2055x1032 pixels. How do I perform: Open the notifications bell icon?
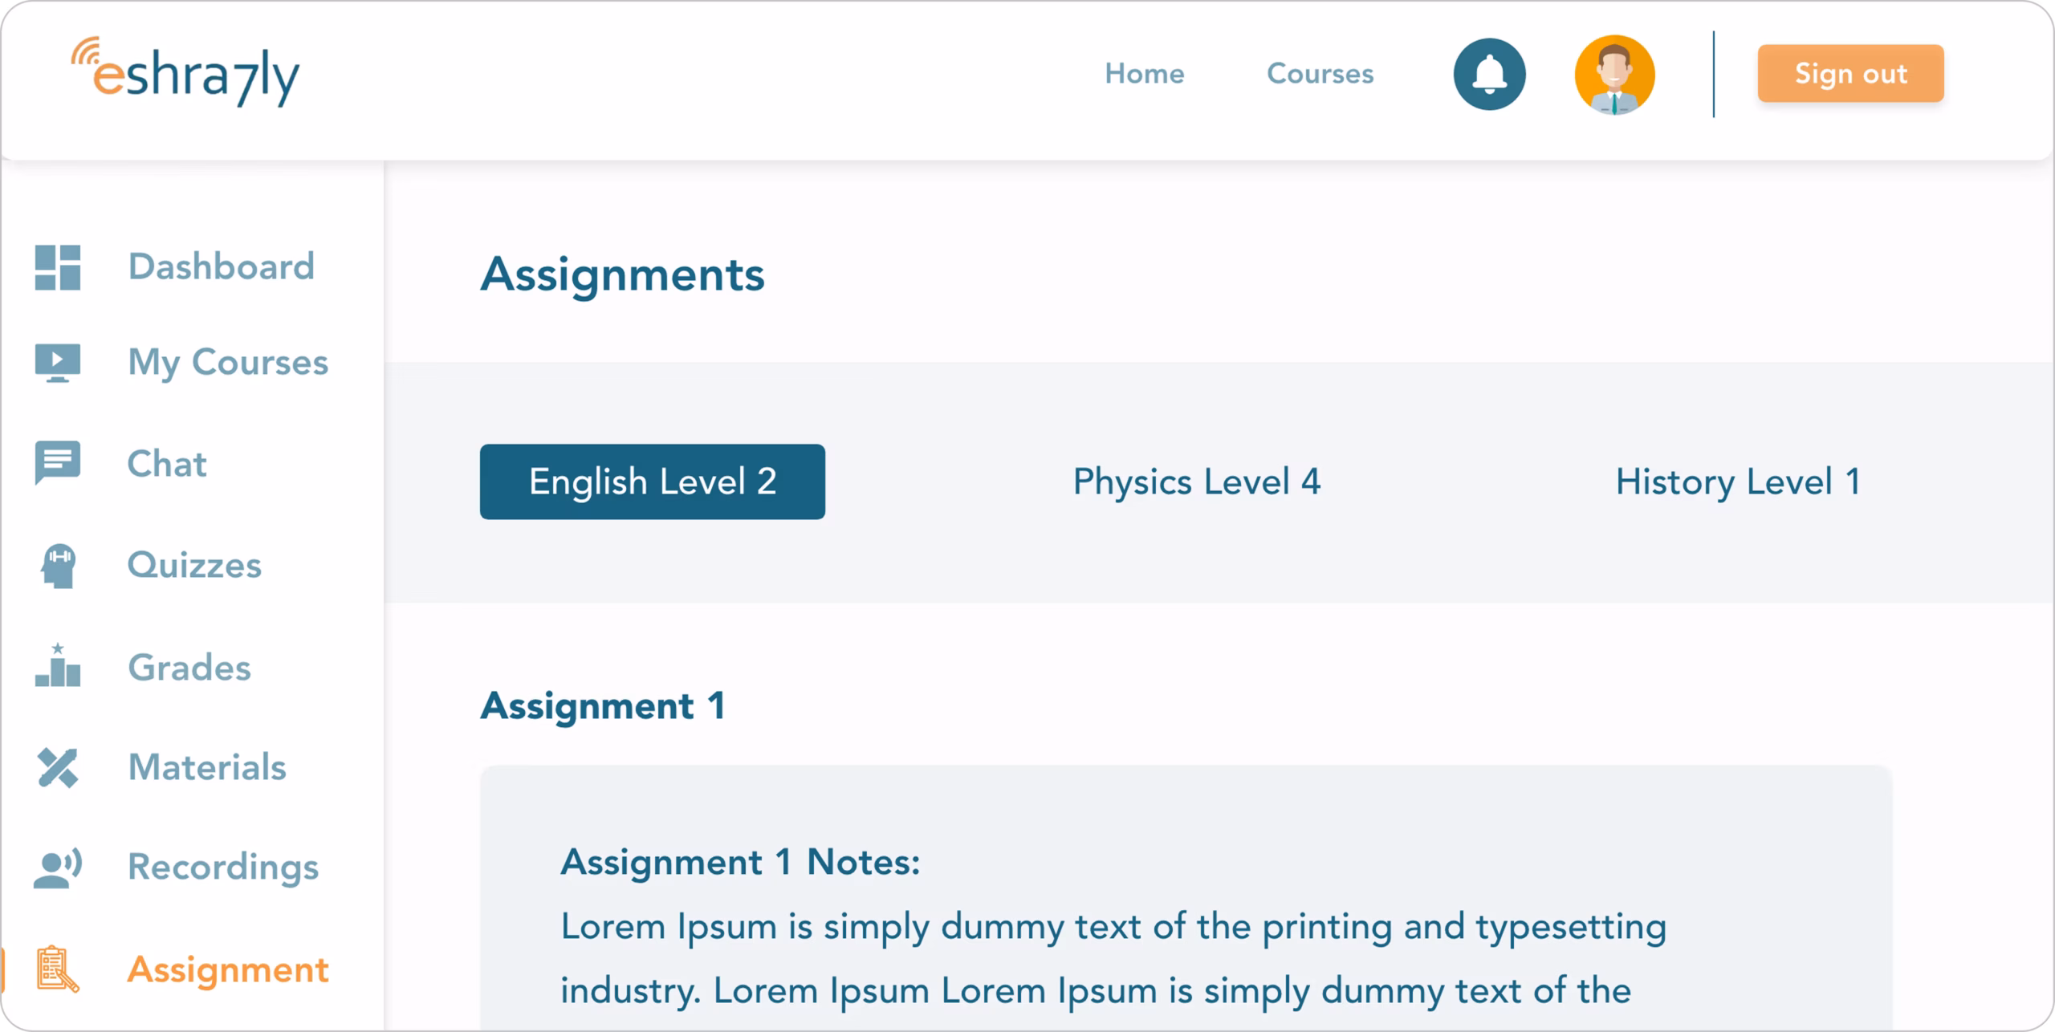click(x=1489, y=74)
